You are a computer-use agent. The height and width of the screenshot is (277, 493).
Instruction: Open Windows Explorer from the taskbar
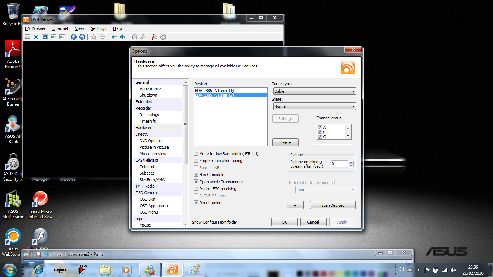(105, 269)
